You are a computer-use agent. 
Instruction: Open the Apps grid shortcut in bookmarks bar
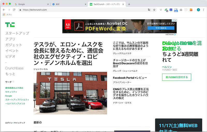pos(4,15)
